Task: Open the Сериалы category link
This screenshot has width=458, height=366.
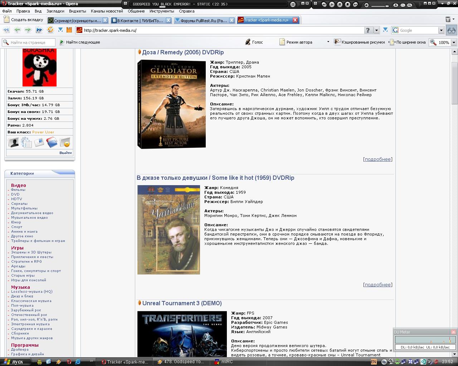Action: (19, 204)
